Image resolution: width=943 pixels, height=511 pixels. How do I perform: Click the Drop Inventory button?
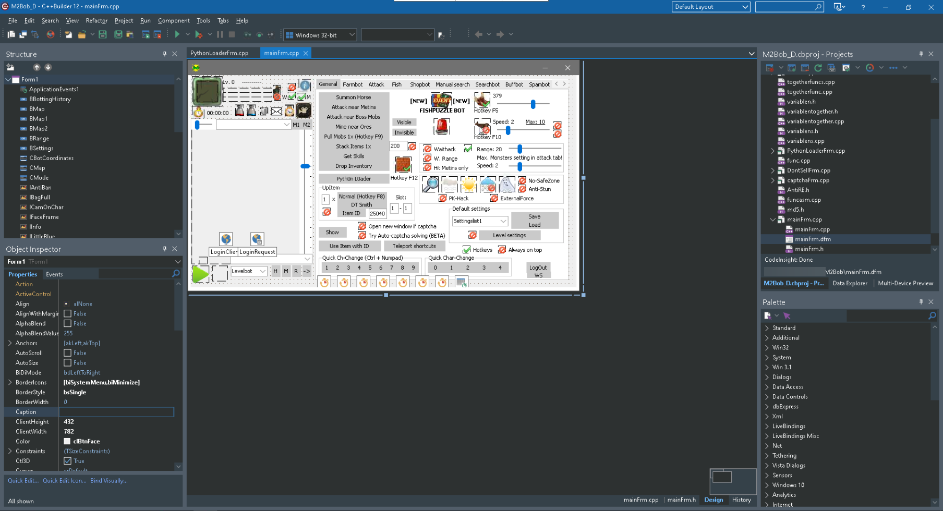click(x=354, y=166)
